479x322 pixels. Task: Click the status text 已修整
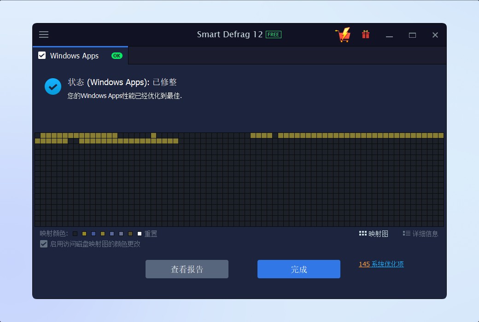(165, 82)
